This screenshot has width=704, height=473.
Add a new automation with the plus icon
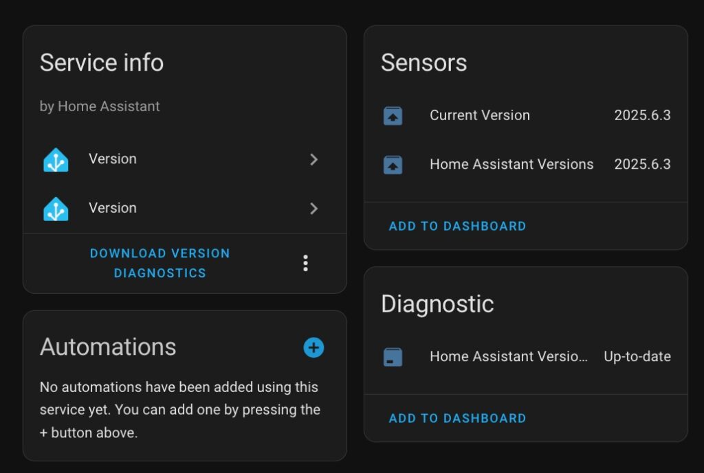pos(313,347)
